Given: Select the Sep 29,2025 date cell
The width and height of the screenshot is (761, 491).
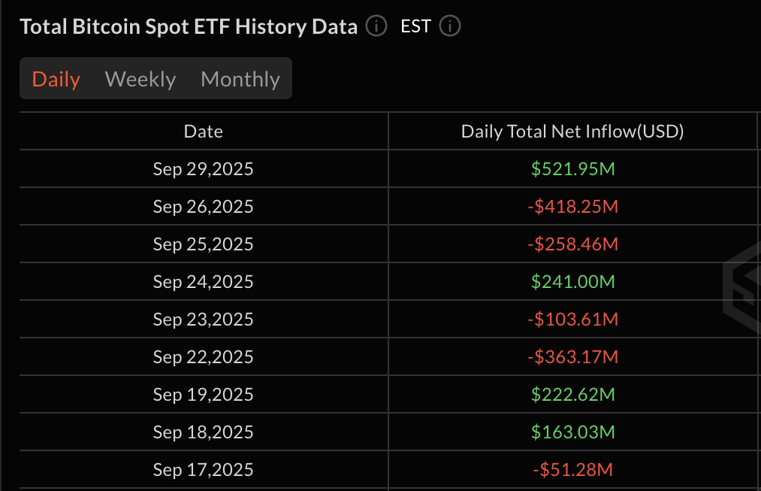Looking at the screenshot, I should (203, 168).
